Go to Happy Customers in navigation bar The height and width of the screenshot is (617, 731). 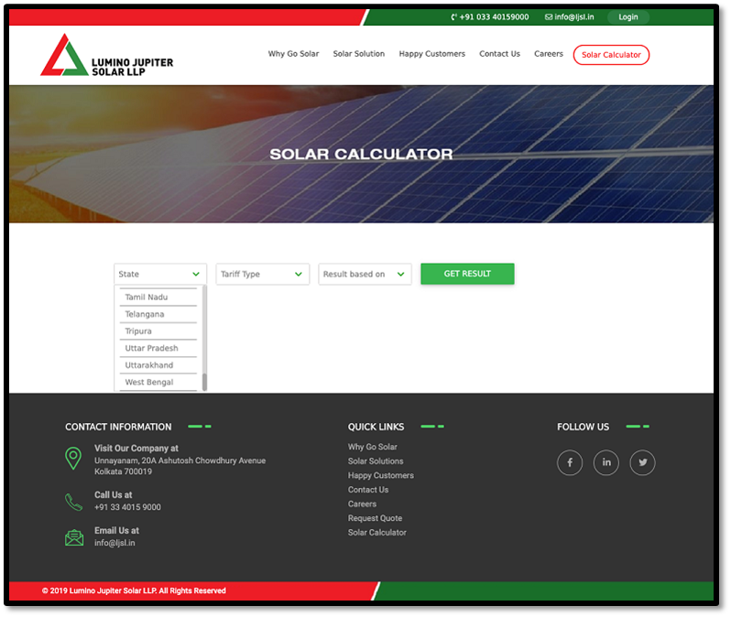click(x=431, y=54)
